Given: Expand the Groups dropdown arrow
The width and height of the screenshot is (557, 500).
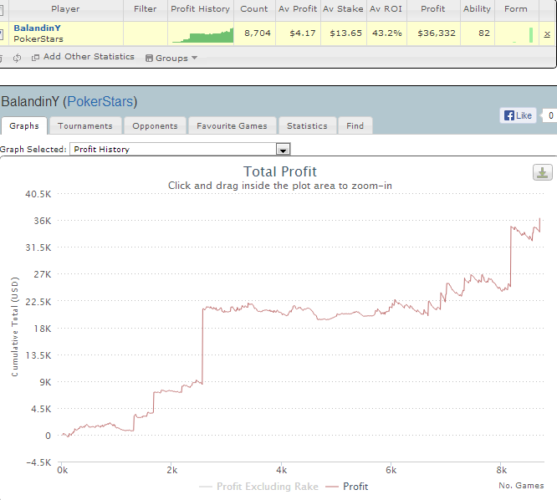Looking at the screenshot, I should click(x=194, y=58).
